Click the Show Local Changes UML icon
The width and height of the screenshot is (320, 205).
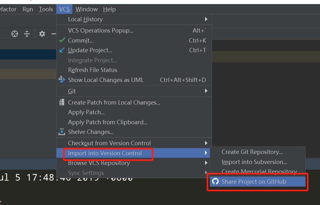pos(62,79)
